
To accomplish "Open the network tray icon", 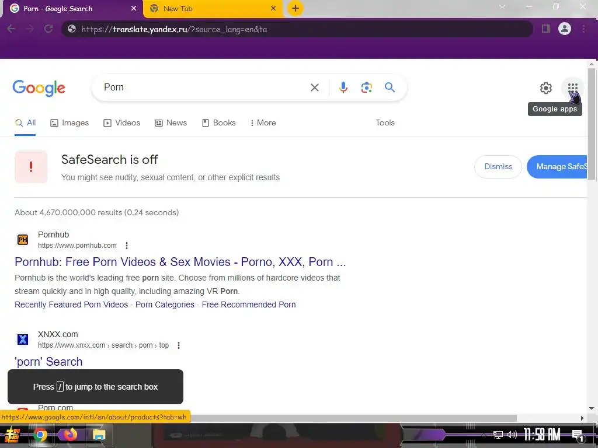I will 498,435.
